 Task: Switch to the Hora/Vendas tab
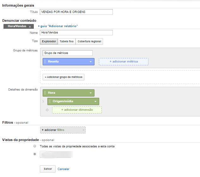click(x=17, y=26)
